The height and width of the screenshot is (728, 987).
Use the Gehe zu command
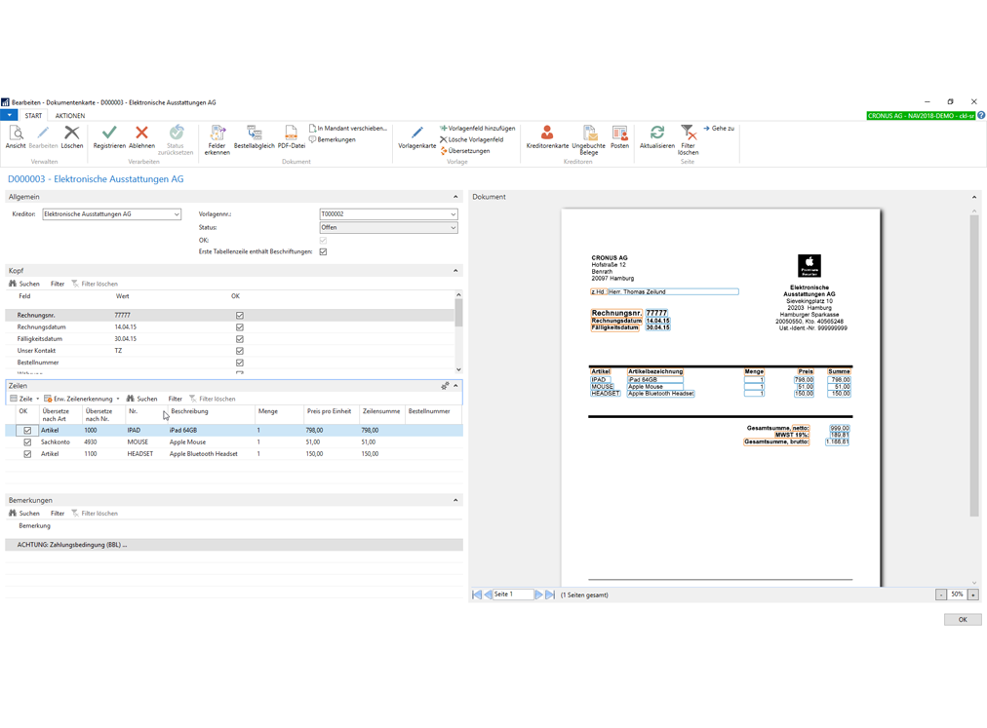coord(719,129)
